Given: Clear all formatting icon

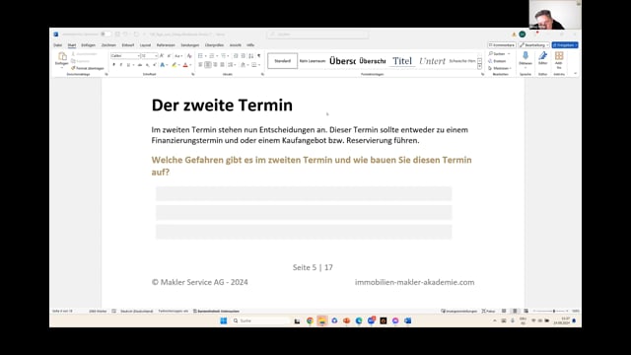Looking at the screenshot, I should click(x=189, y=56).
